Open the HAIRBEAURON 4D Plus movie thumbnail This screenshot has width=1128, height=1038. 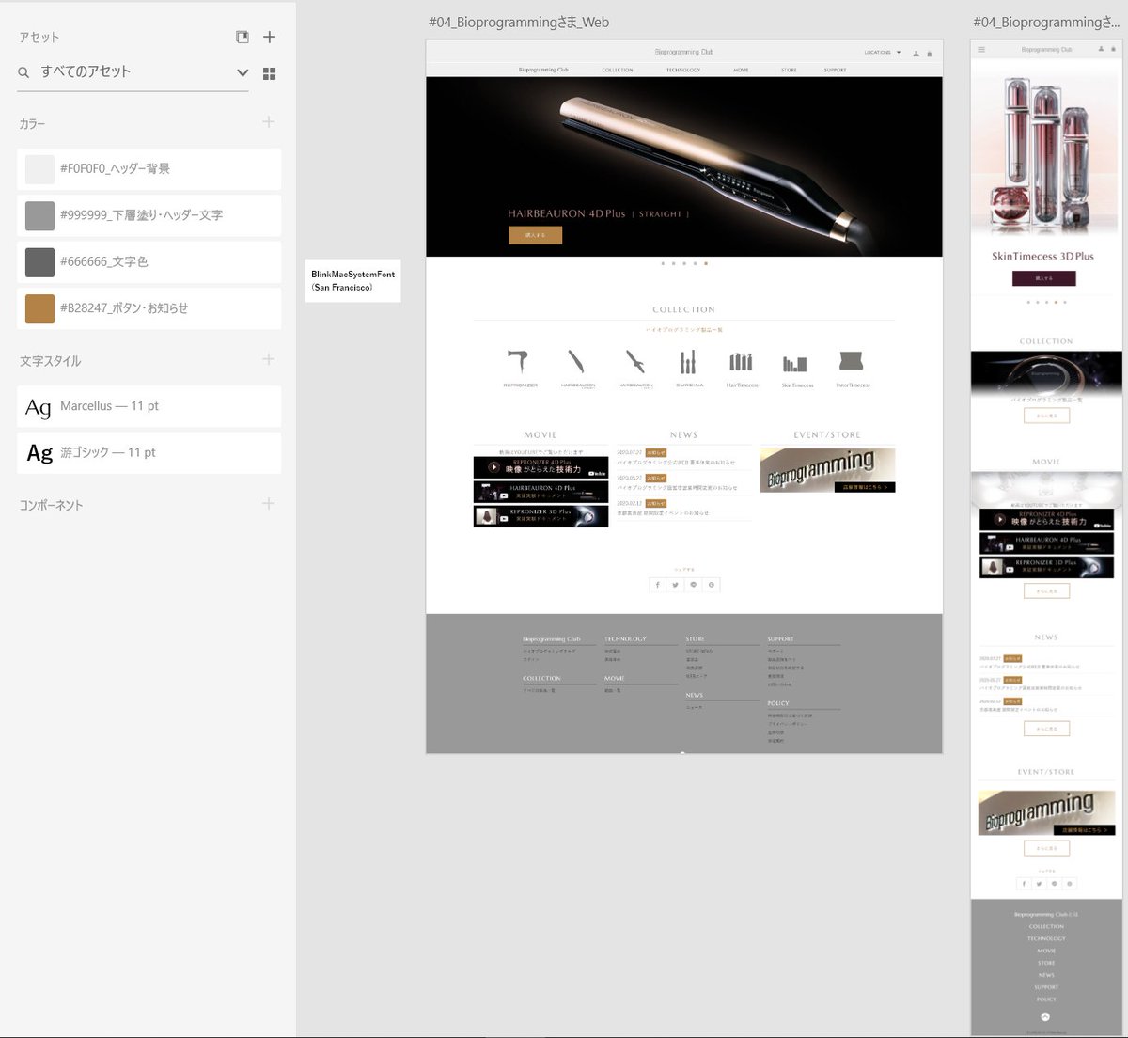pos(540,492)
